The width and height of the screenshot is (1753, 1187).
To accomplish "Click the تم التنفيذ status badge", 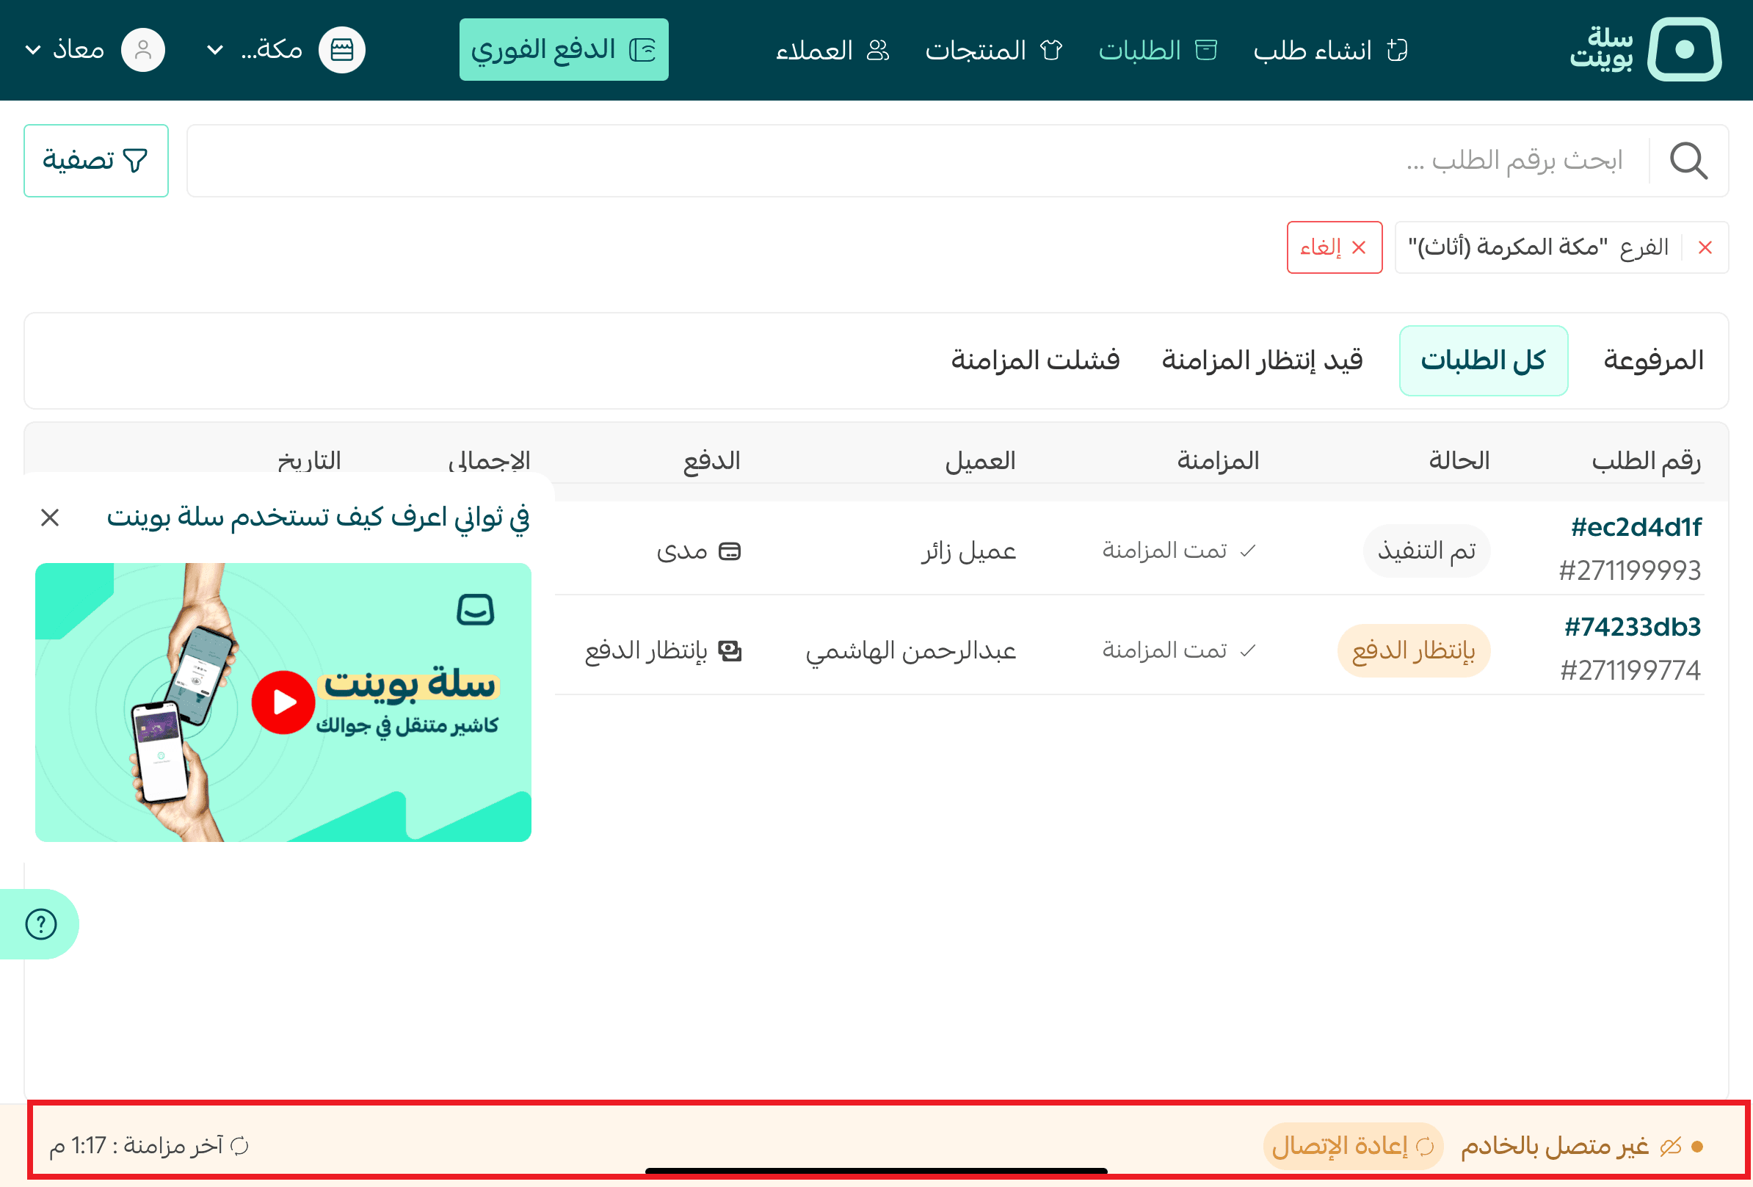I will (1426, 551).
